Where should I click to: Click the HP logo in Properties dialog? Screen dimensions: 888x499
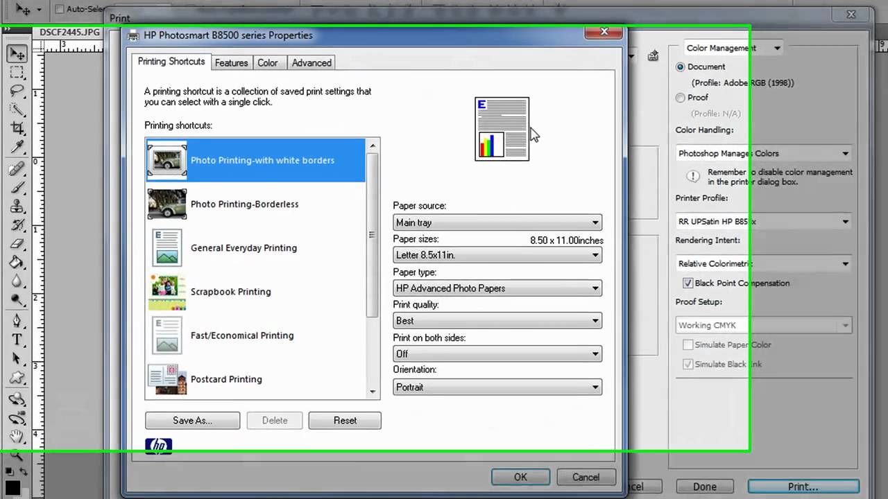tap(159, 446)
